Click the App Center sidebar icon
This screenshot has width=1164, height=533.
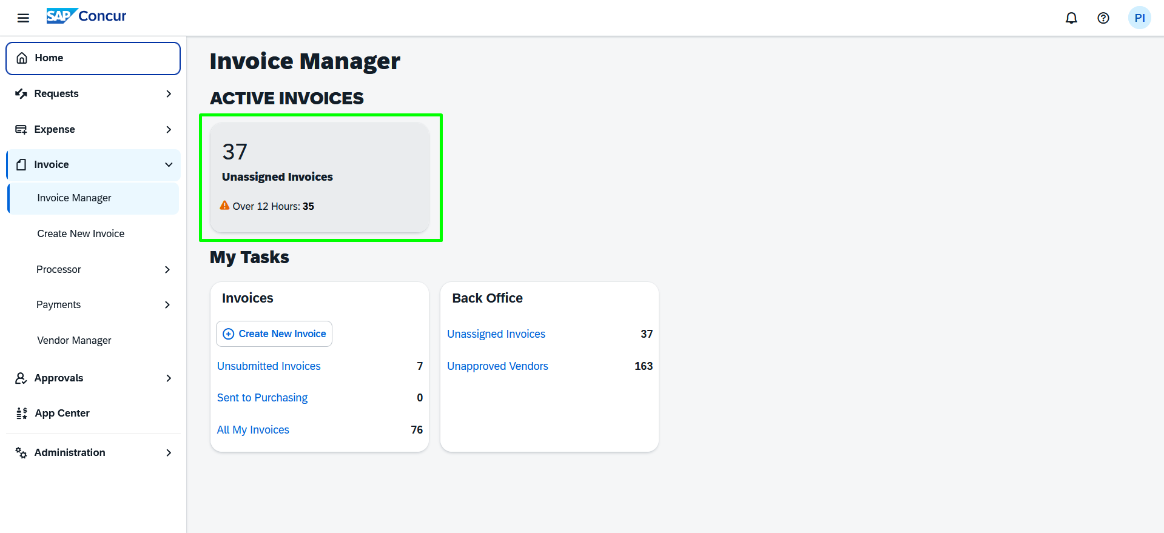coord(22,414)
